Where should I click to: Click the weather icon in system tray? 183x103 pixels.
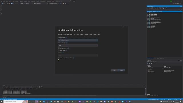click(x=161, y=102)
